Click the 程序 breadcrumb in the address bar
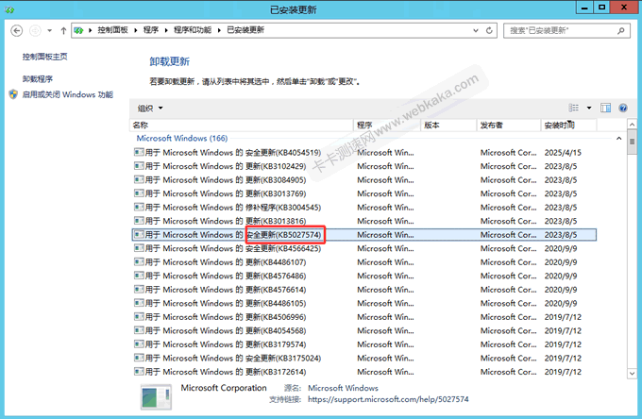This screenshot has width=642, height=419. 151,30
